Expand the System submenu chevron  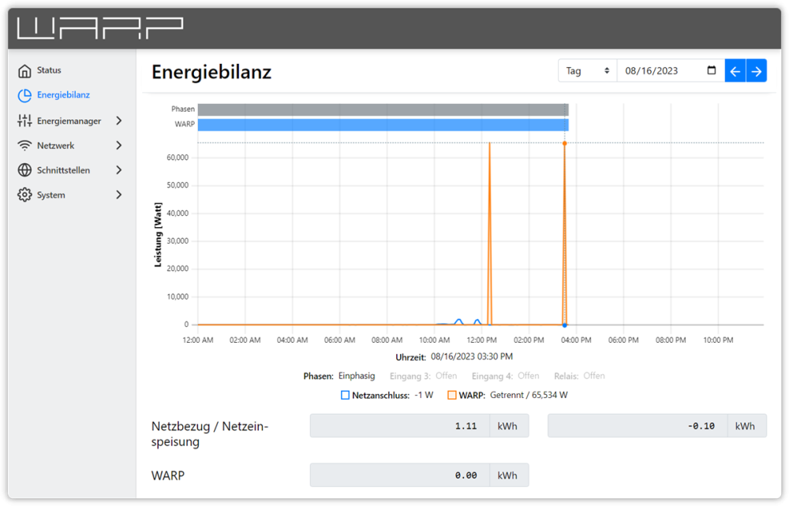point(119,195)
